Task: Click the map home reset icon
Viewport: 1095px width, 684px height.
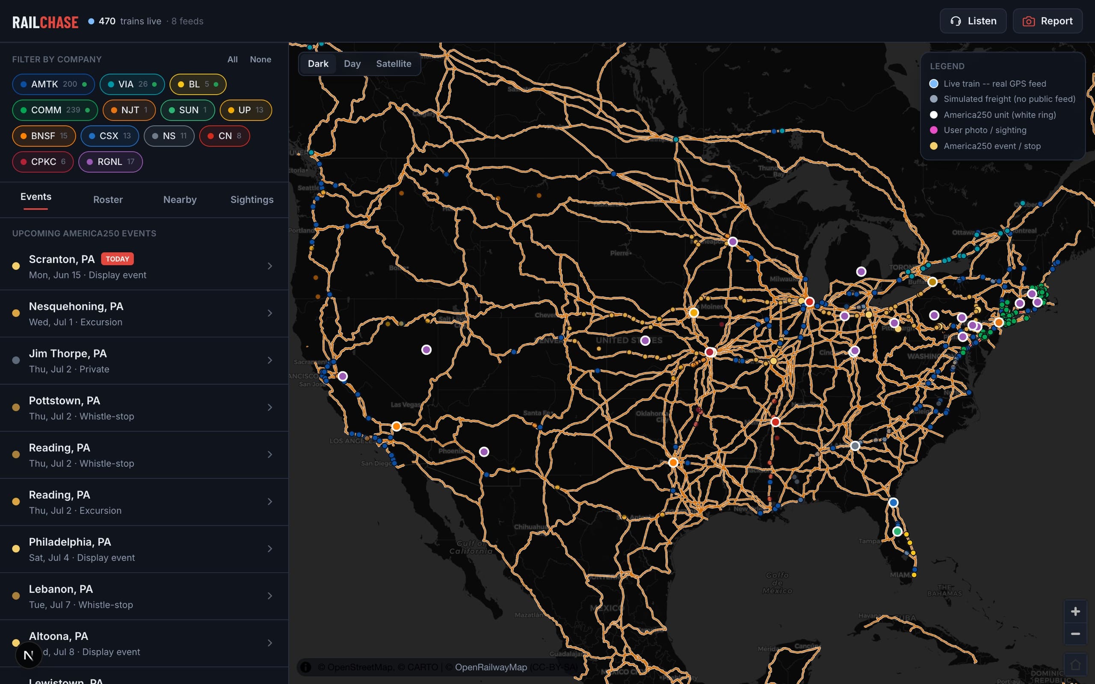Action: (1075, 664)
